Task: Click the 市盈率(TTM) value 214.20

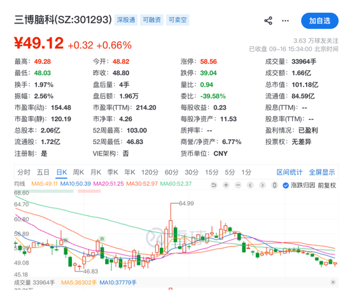Action: (146, 108)
